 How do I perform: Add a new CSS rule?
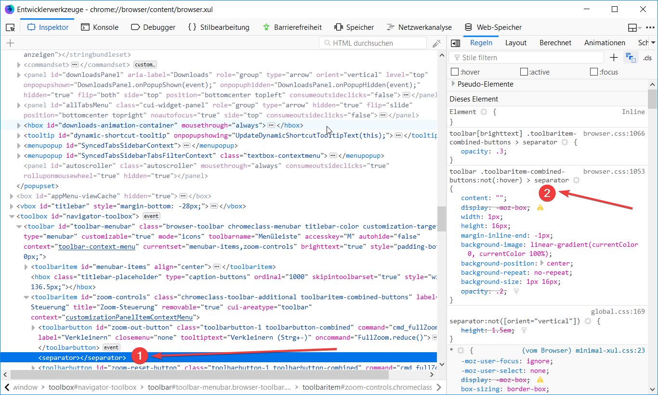614,58
